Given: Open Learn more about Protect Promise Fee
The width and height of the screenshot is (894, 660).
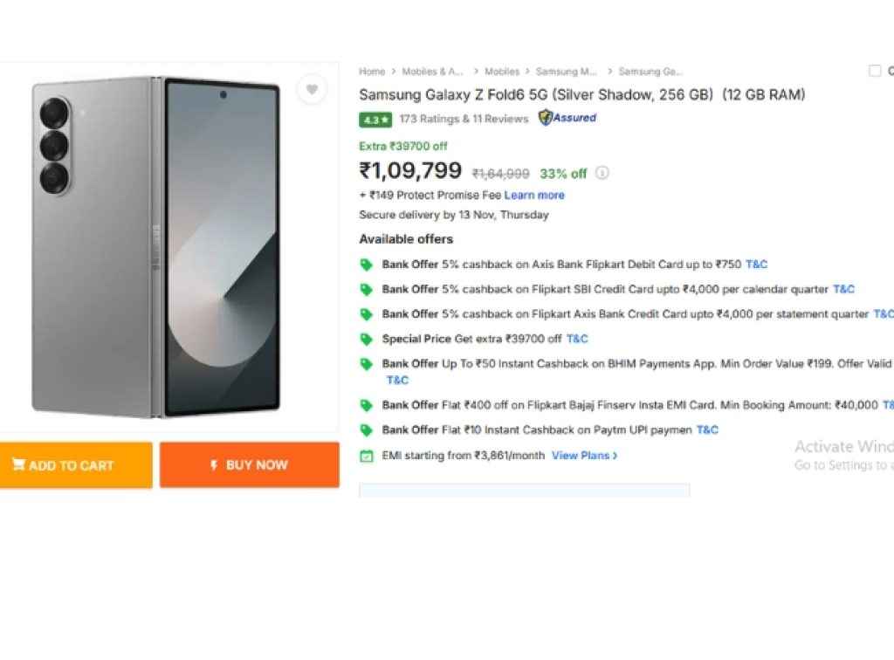Looking at the screenshot, I should pyautogui.click(x=534, y=196).
